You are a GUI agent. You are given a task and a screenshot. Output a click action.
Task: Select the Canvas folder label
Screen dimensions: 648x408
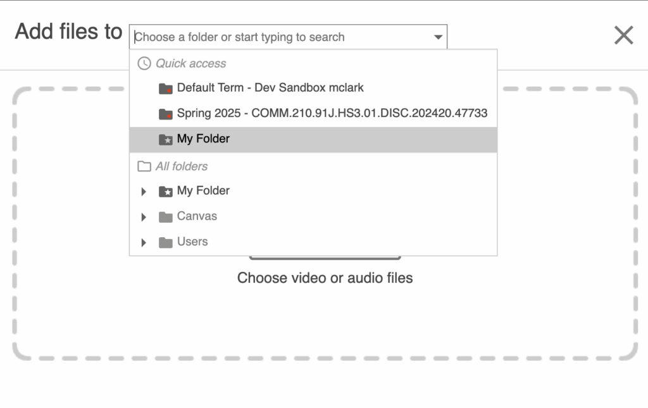point(197,216)
